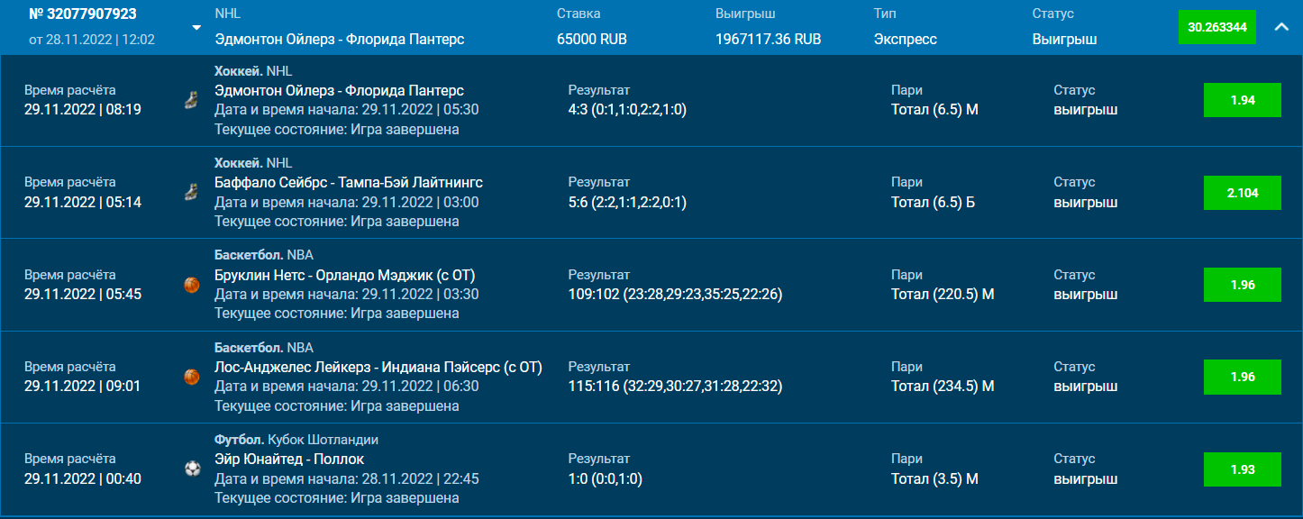Click result 4:3 (0:1,1:0,2:2,1:0)

(x=628, y=110)
